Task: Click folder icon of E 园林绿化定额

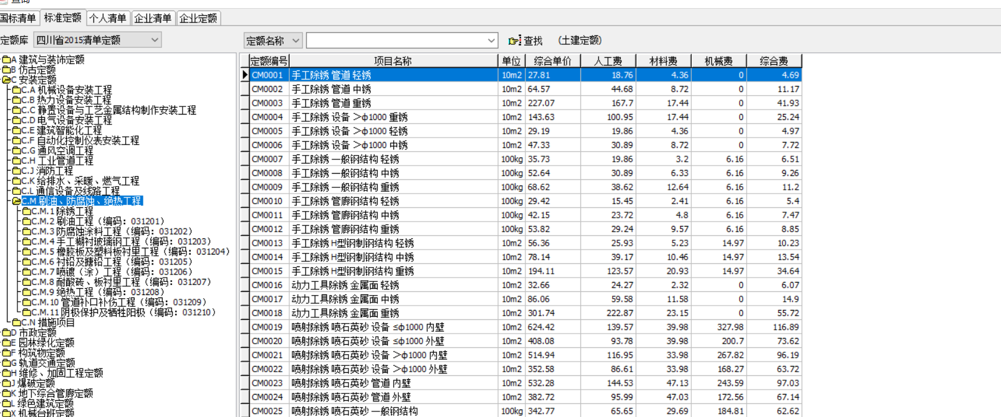Action: [x=6, y=342]
